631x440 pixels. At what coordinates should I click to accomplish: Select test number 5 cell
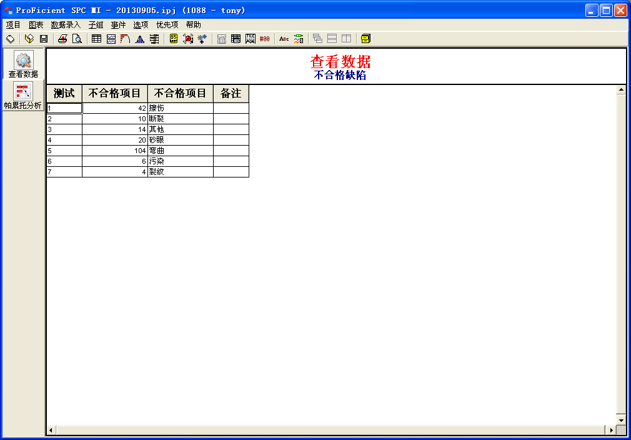64,151
